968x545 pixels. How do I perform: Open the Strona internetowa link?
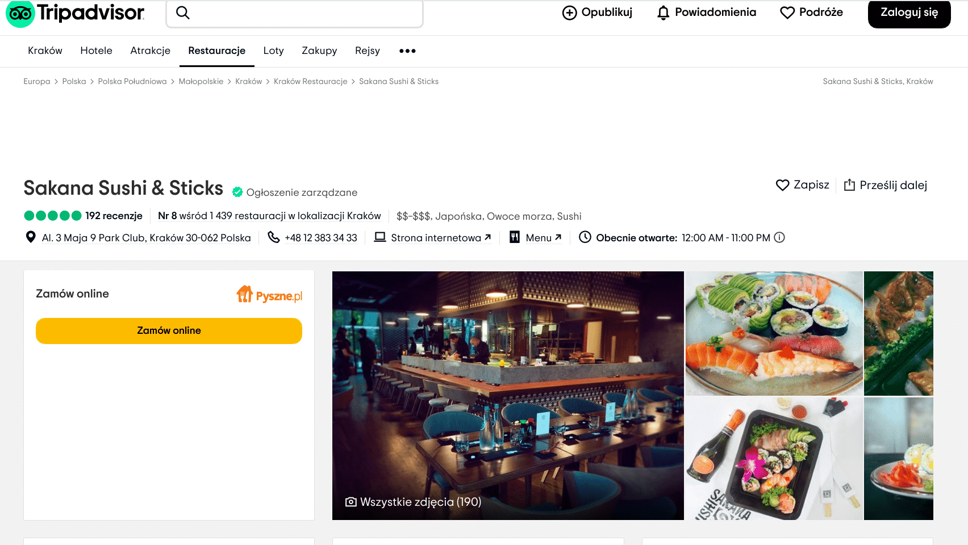click(441, 238)
